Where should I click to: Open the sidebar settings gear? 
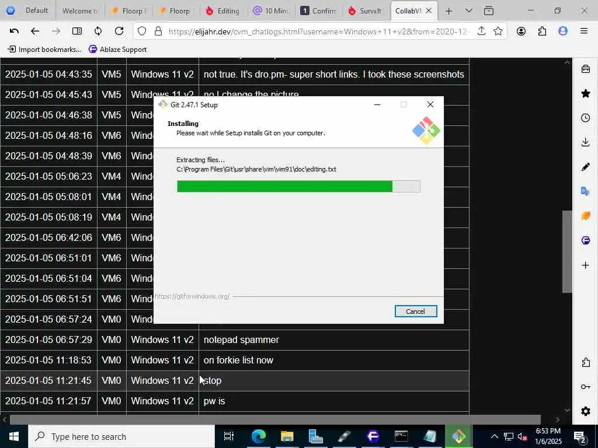[585, 411]
